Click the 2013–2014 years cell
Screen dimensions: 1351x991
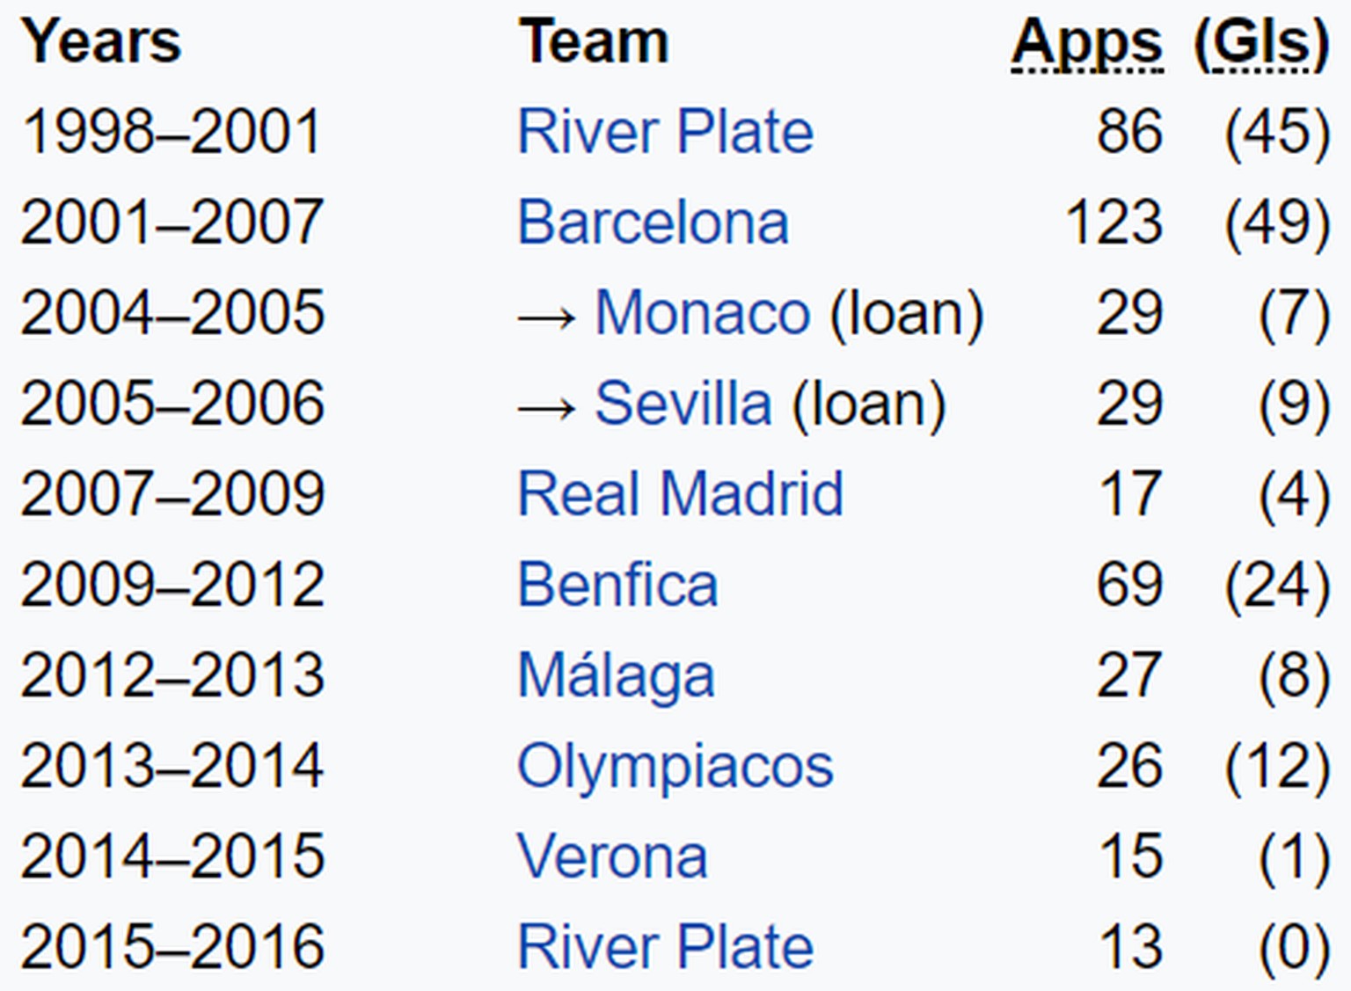[x=172, y=766]
